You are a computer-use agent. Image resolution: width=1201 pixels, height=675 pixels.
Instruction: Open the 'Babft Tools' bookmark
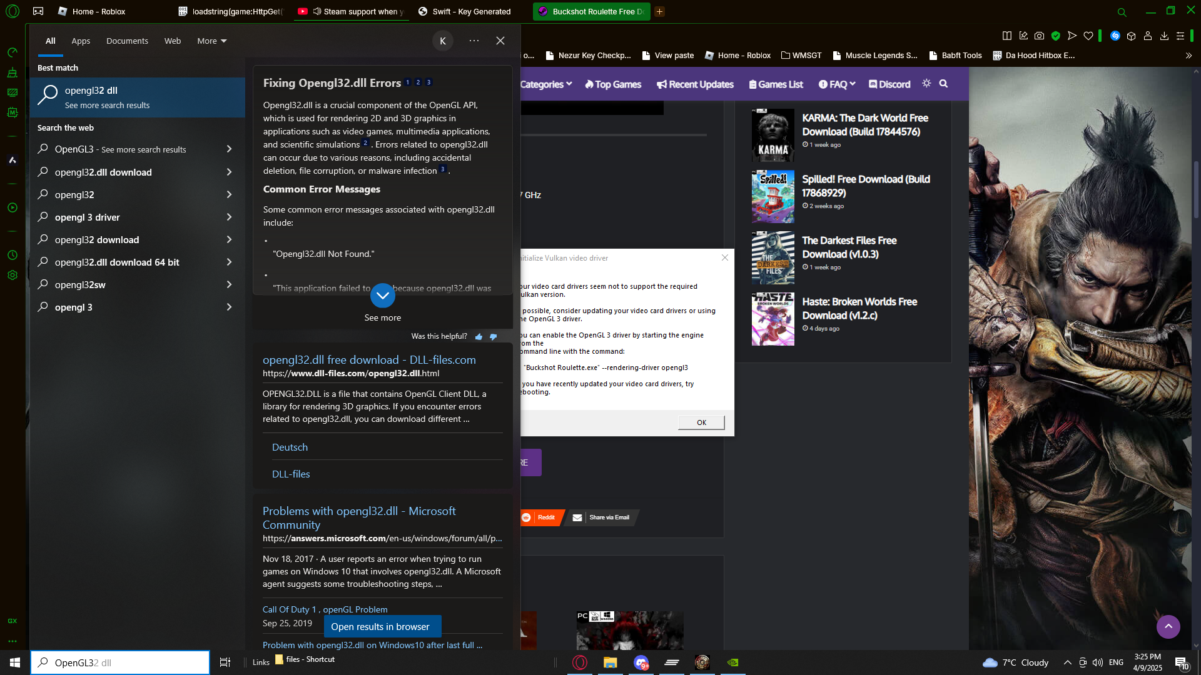(955, 56)
